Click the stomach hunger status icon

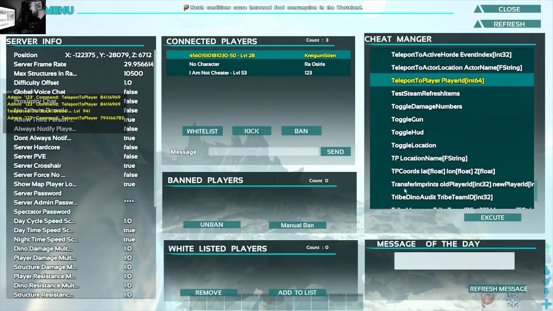coord(487,300)
